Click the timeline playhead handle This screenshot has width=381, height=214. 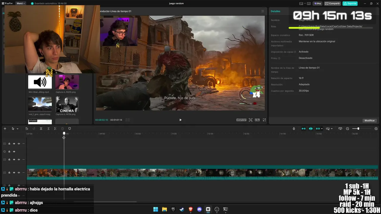[x=64, y=133]
